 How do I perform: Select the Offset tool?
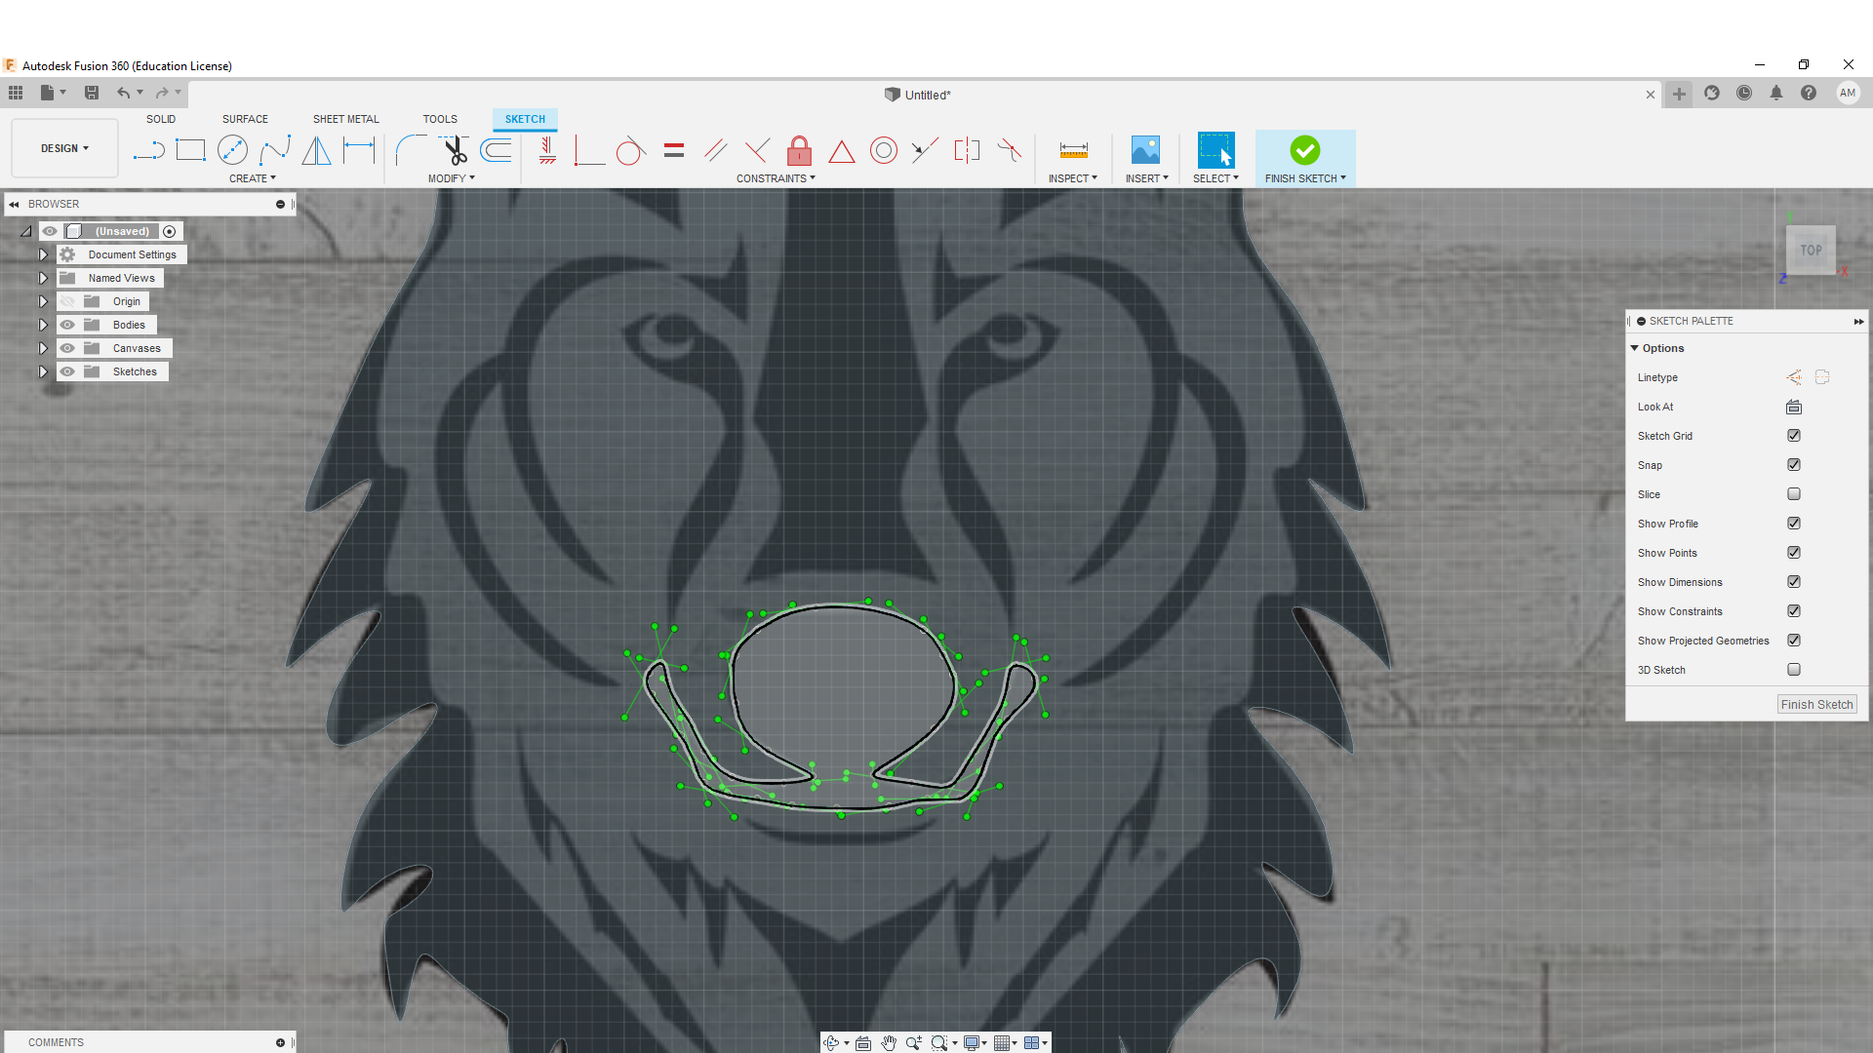496,150
